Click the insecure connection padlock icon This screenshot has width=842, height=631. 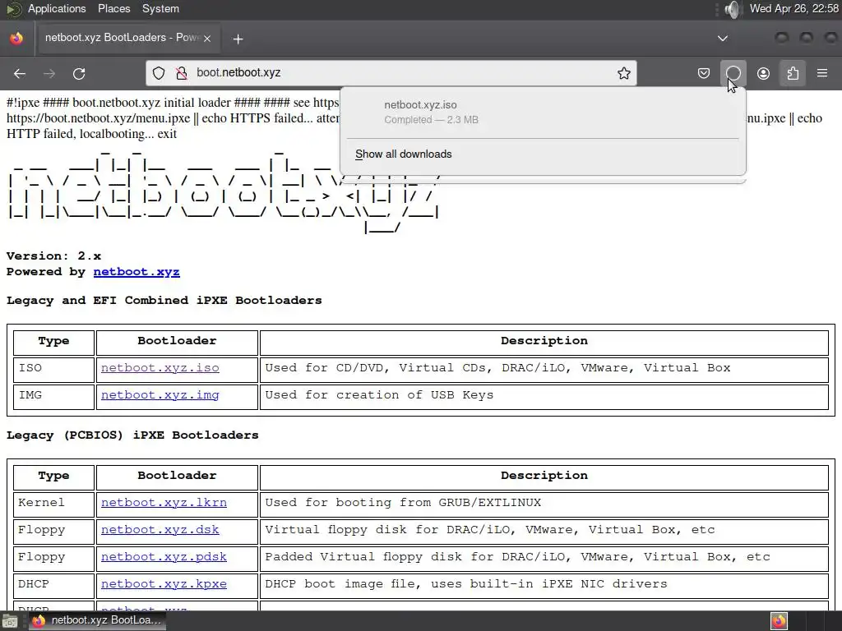[x=182, y=73]
